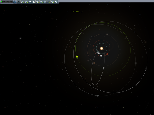Select the ship icon on the white orbit
Screen dimensions: 154x115
pos(146,69)
